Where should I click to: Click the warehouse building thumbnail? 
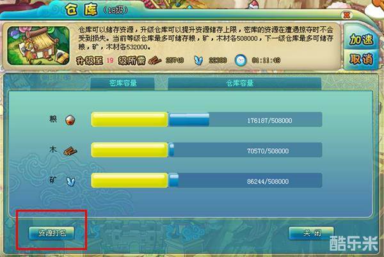click(38, 46)
